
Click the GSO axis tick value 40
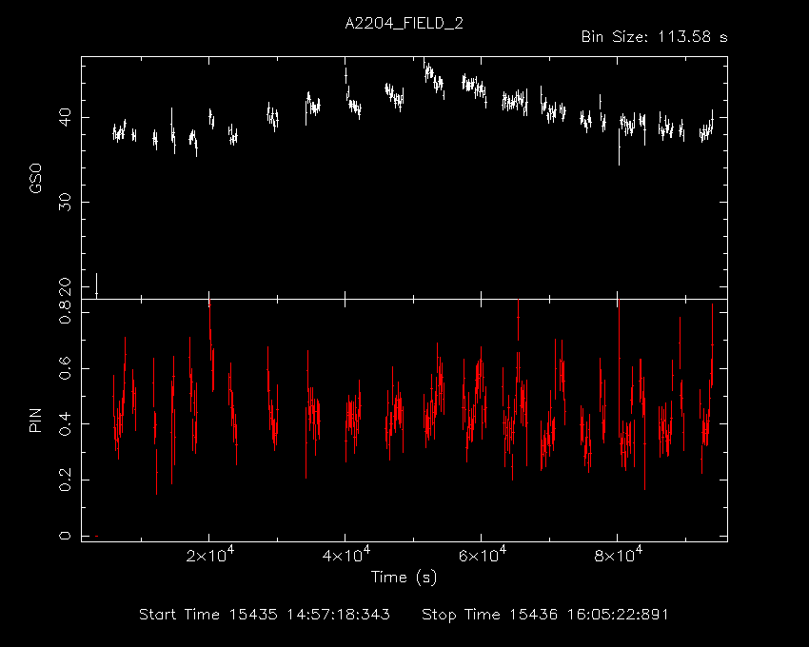pos(66,117)
